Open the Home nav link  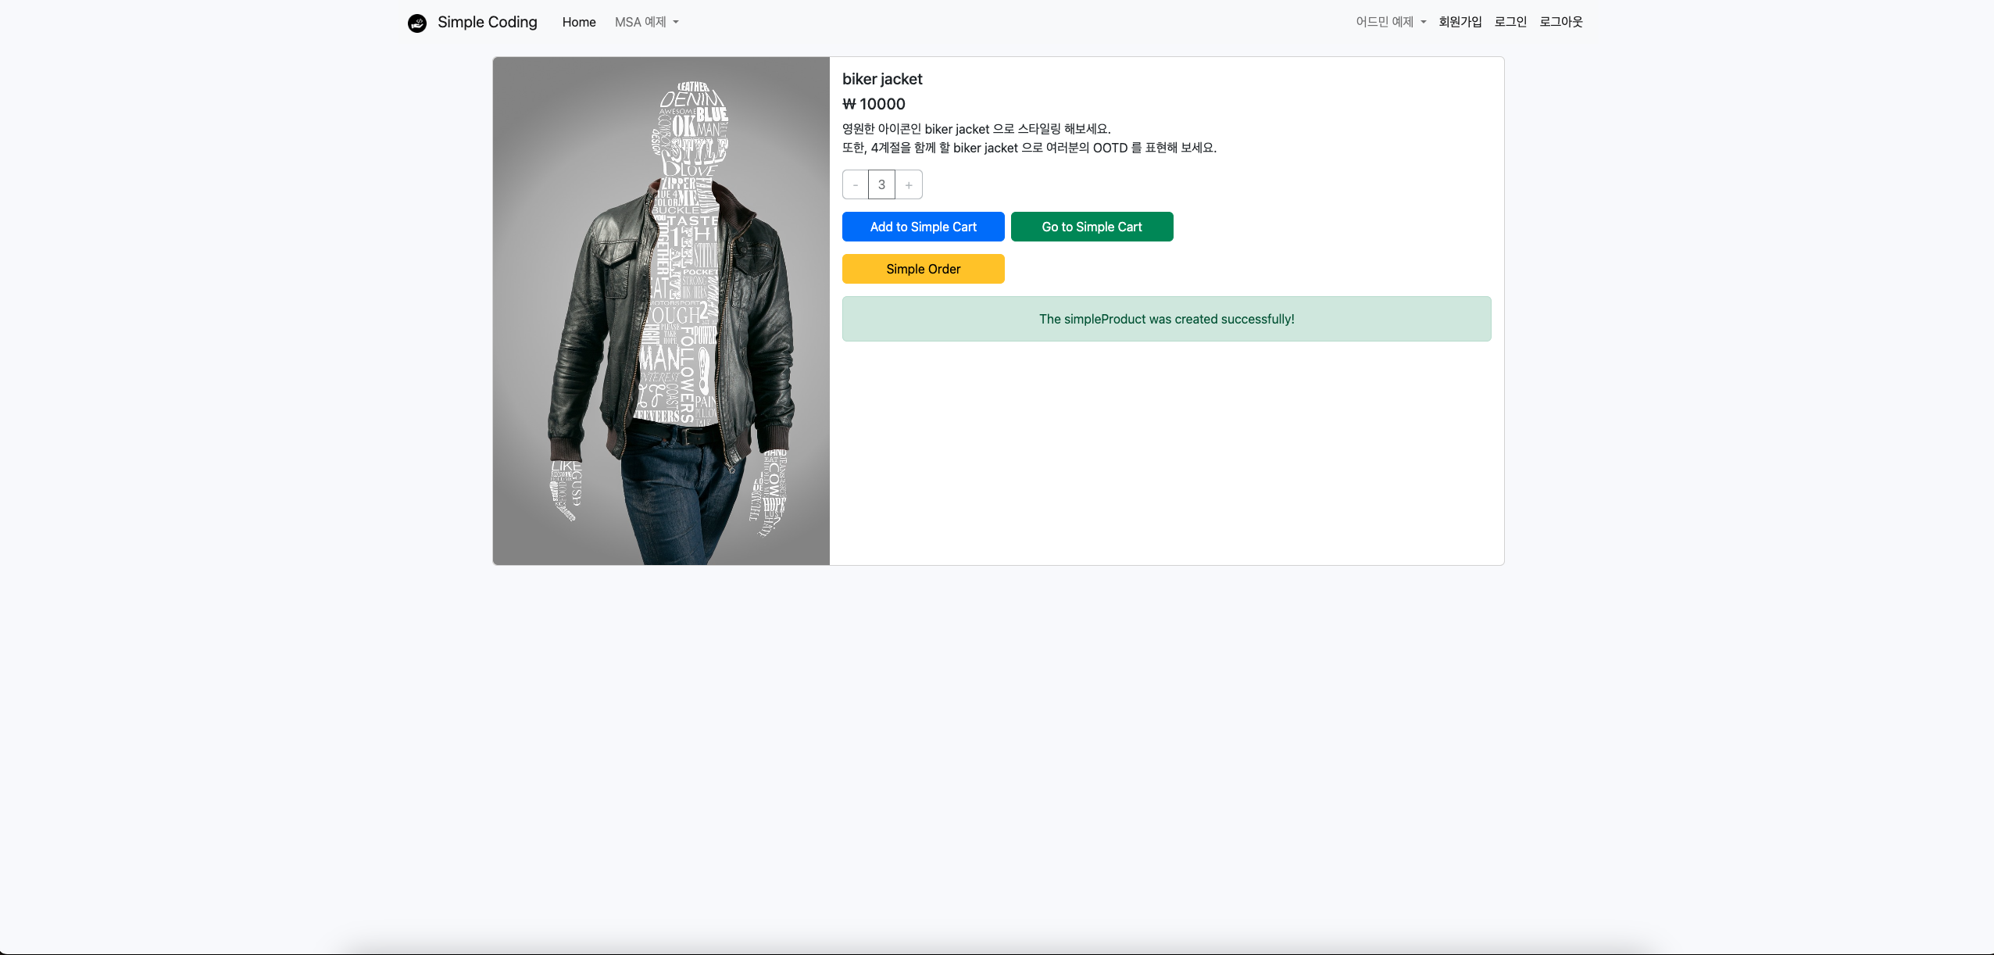579,22
